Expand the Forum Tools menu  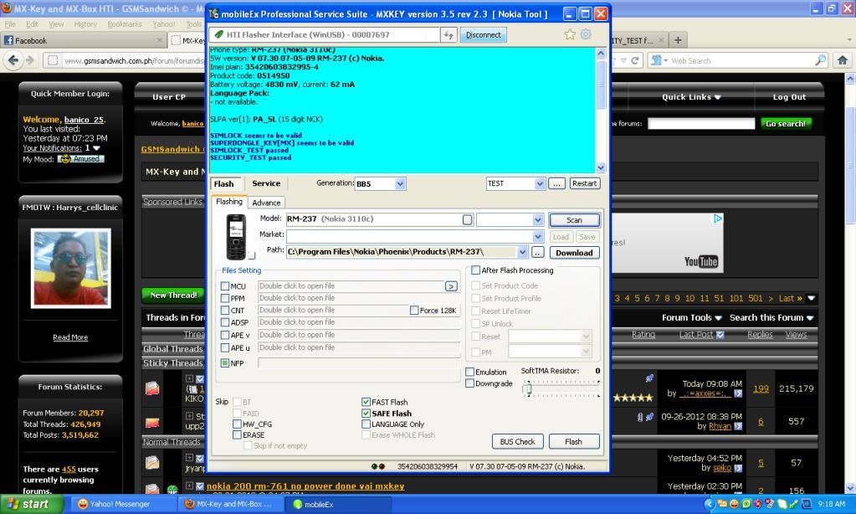point(692,318)
